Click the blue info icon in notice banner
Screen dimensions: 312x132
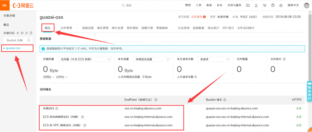[43, 48]
